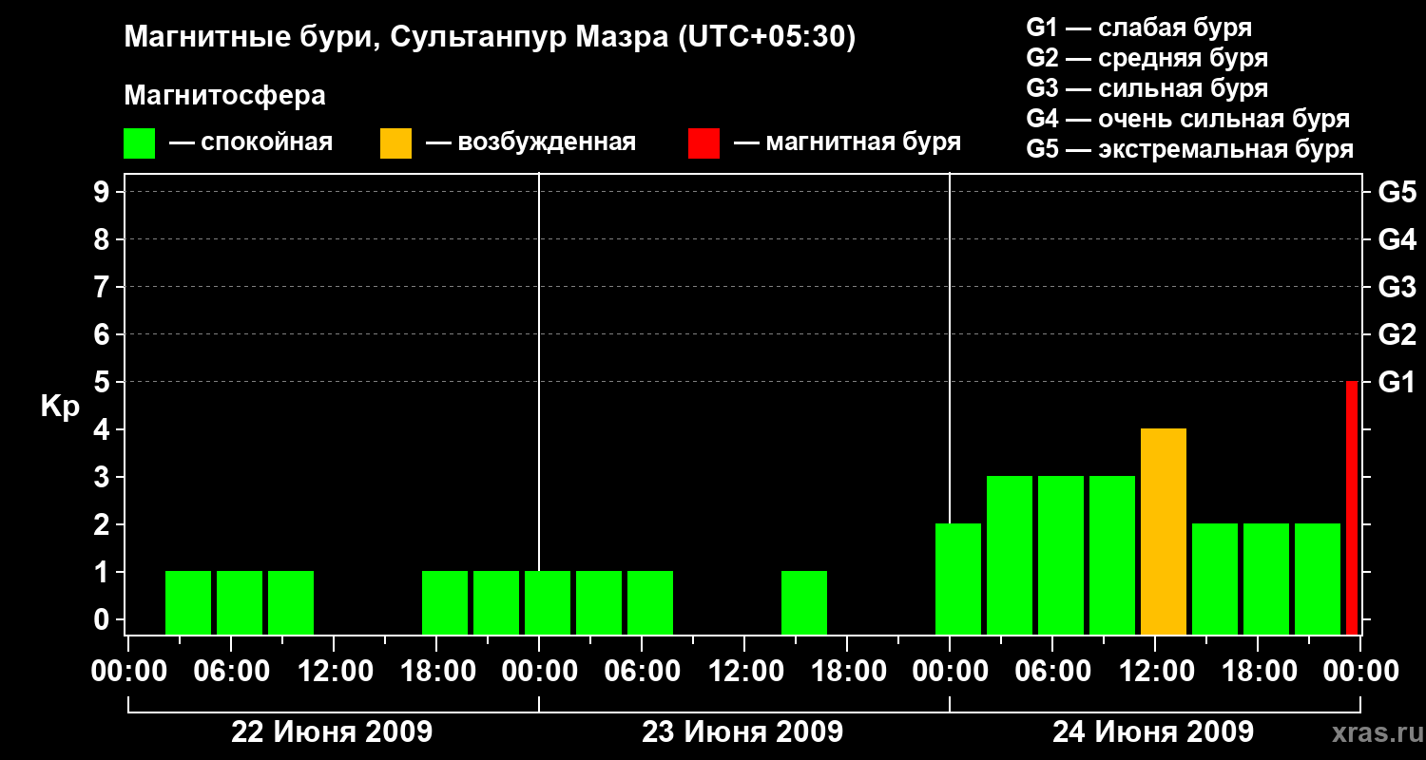
Task: Click the 'G1' label on the right axis
Action: pyautogui.click(x=1397, y=382)
